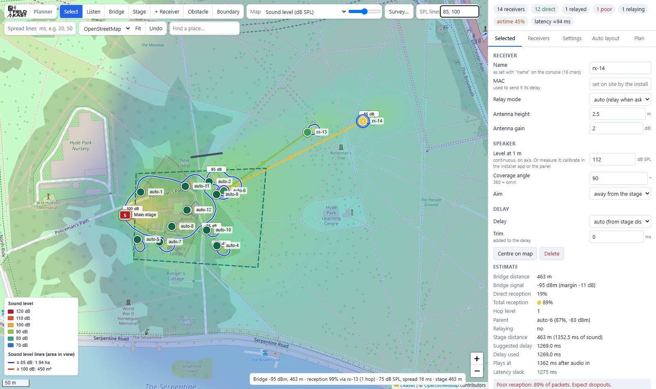The image size is (656, 389).
Task: Select the auto-8 receiver marker
Action: pos(172,226)
